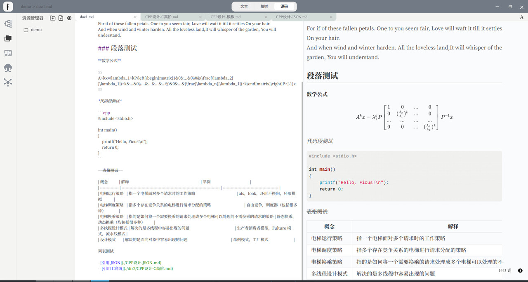
Task: Close the CPP设计-C高阶.md tab
Action: click(200, 17)
